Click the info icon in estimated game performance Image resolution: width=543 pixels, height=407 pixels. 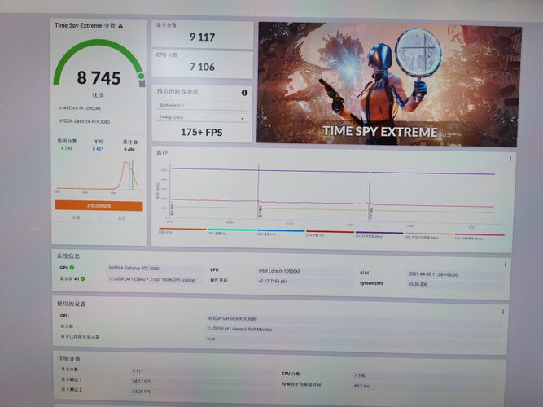(244, 93)
